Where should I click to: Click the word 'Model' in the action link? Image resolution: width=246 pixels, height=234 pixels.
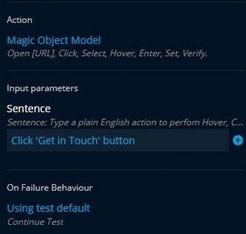86,40
